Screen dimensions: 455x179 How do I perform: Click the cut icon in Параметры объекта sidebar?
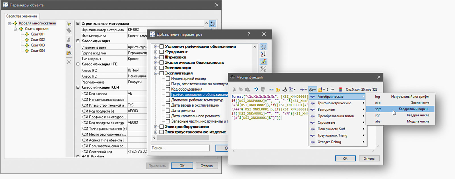[69, 40]
